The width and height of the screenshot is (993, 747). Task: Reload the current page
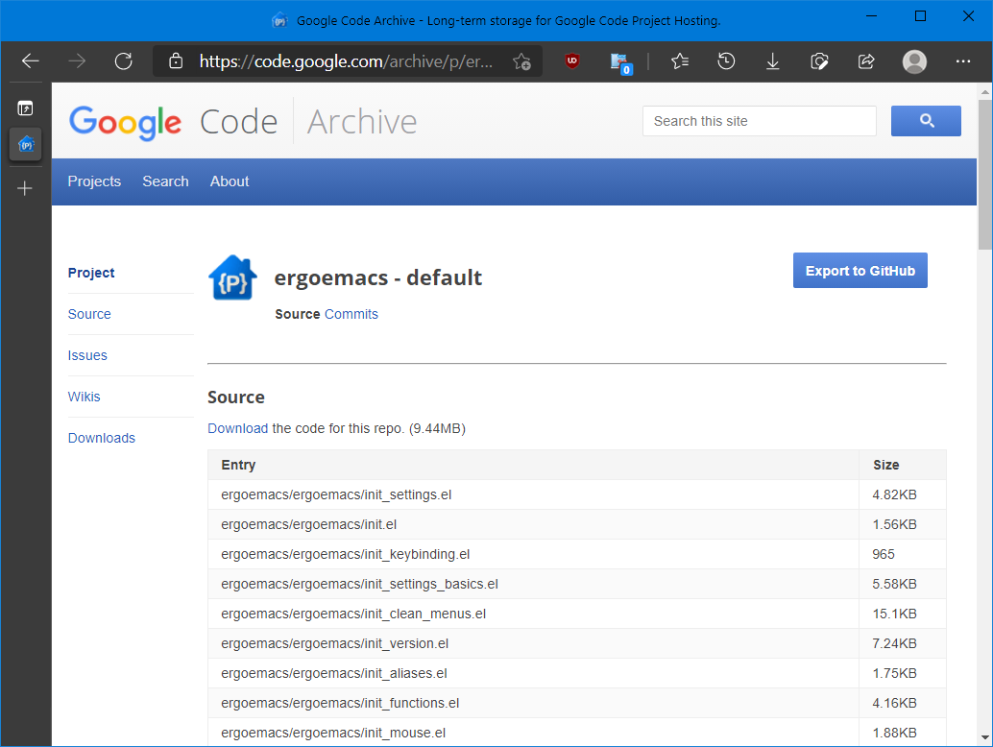click(124, 61)
